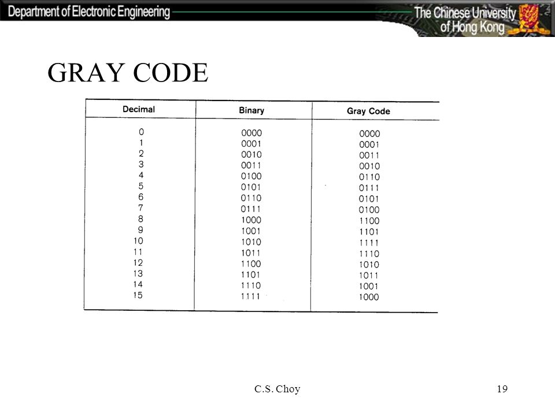555x416 pixels.
Task: Pick 0101 in the Gray Code column
Action: click(x=369, y=199)
